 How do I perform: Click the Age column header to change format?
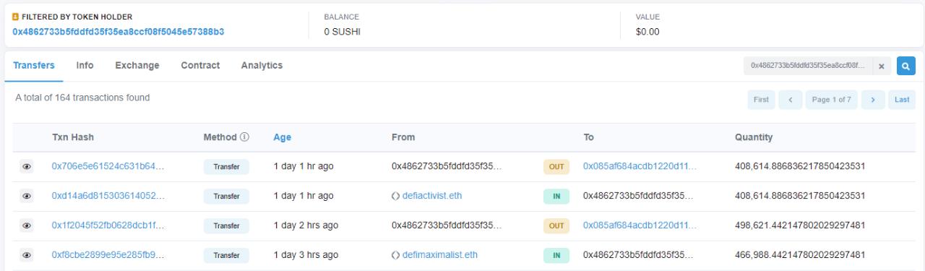(x=282, y=137)
